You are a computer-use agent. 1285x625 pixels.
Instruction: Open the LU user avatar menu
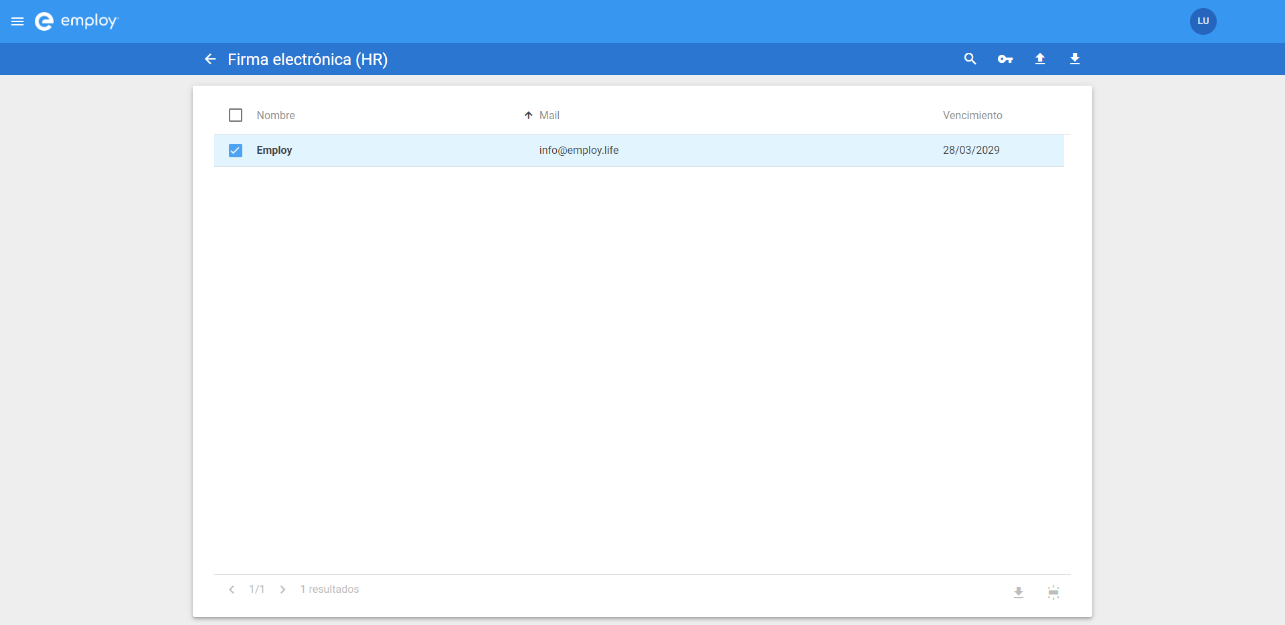click(x=1203, y=21)
